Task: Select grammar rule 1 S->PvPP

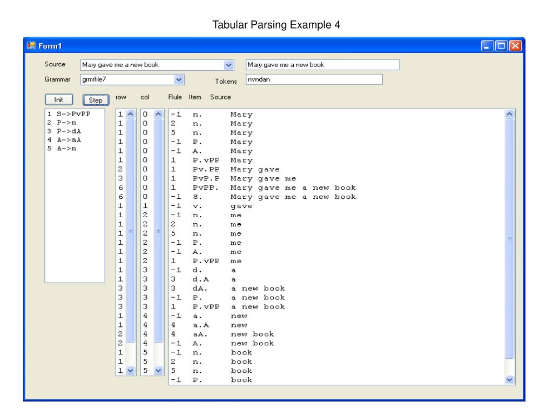Action: pyautogui.click(x=69, y=114)
